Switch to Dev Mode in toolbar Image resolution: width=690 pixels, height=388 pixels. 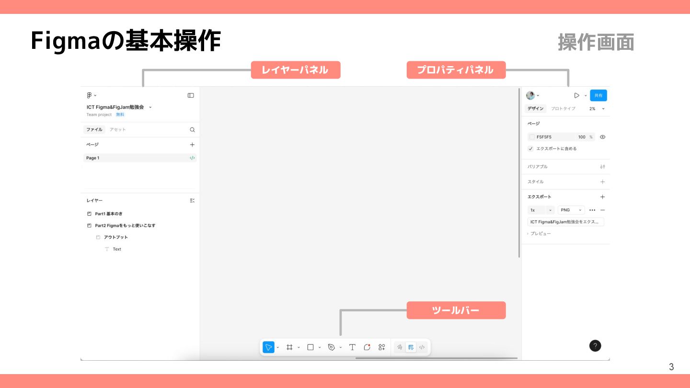tap(422, 347)
